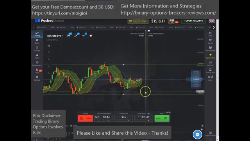Open the Demo graduation-cap icon in sidebar
The image size is (250, 141).
pyautogui.click(x=37, y=42)
